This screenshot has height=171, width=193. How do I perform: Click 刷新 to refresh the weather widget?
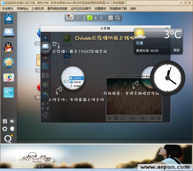click(x=176, y=50)
